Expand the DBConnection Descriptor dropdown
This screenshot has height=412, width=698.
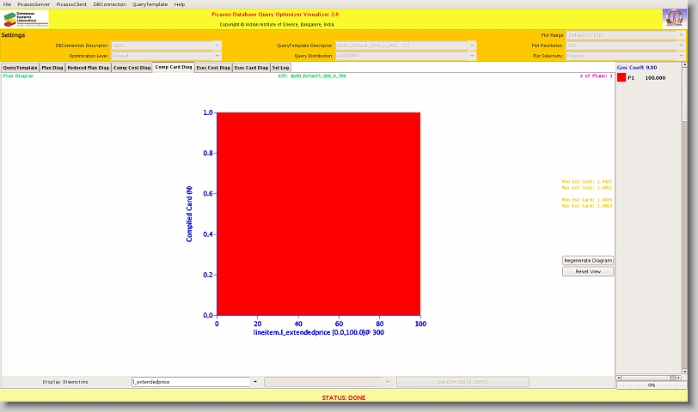(217, 45)
